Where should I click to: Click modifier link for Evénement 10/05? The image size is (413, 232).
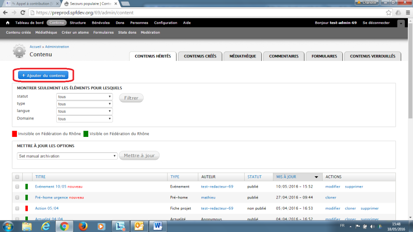[333, 187]
